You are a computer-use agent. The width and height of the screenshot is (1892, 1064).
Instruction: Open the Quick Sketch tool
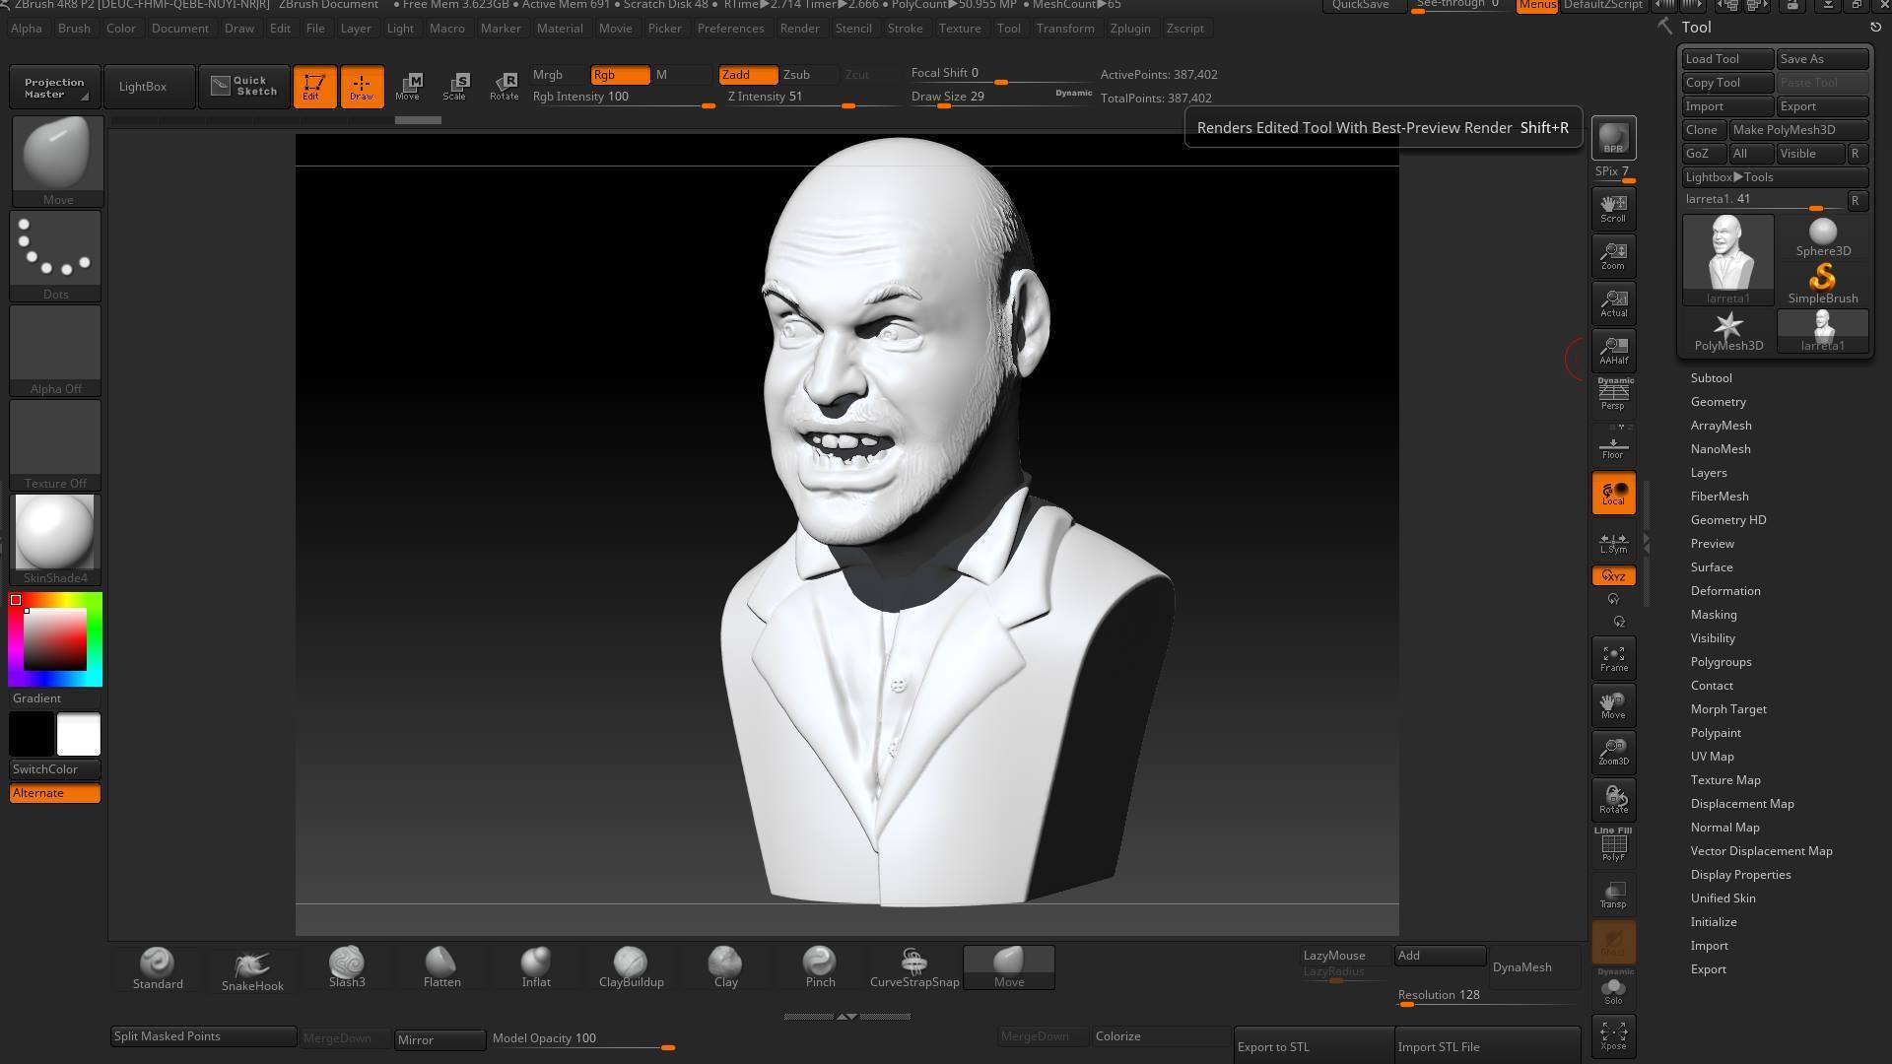244,86
